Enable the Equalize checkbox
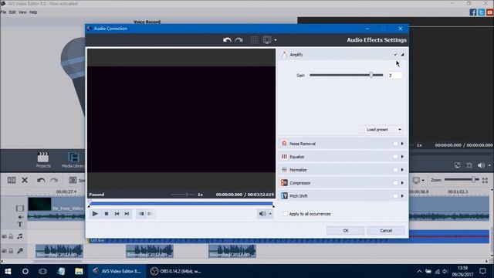 pyautogui.click(x=395, y=157)
